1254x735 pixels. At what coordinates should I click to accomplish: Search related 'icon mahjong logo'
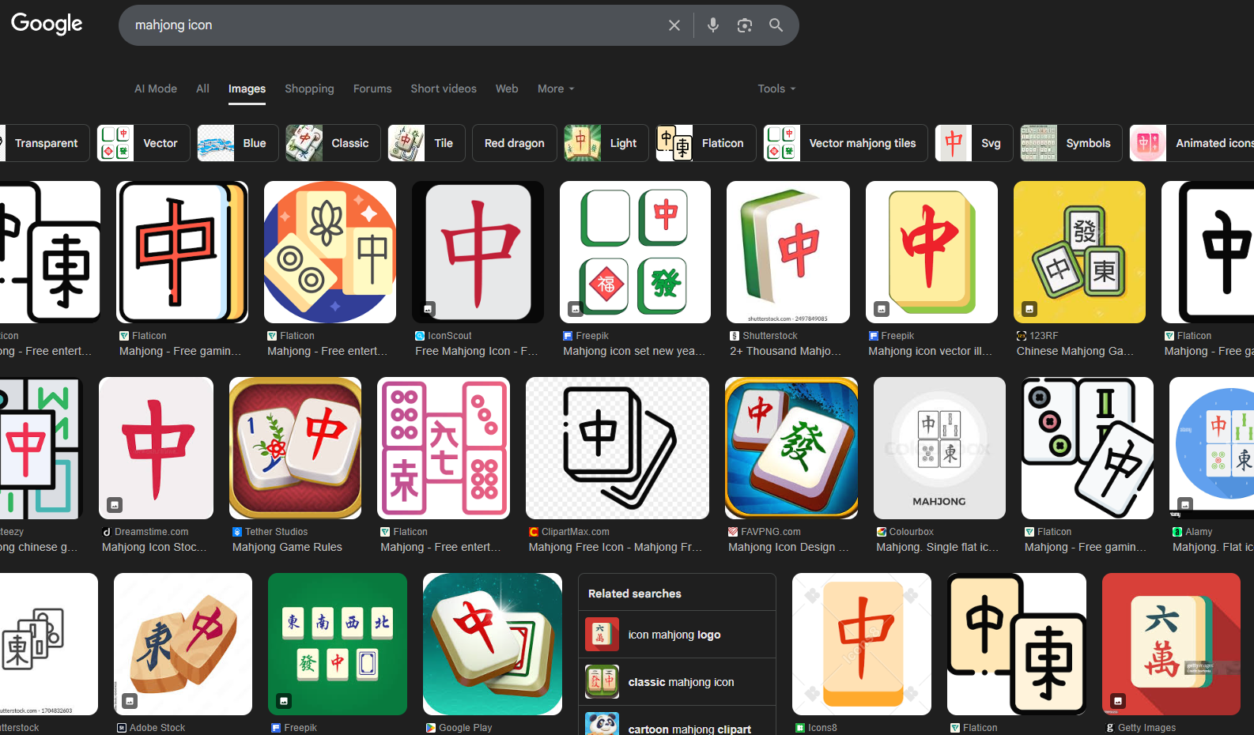tap(677, 635)
